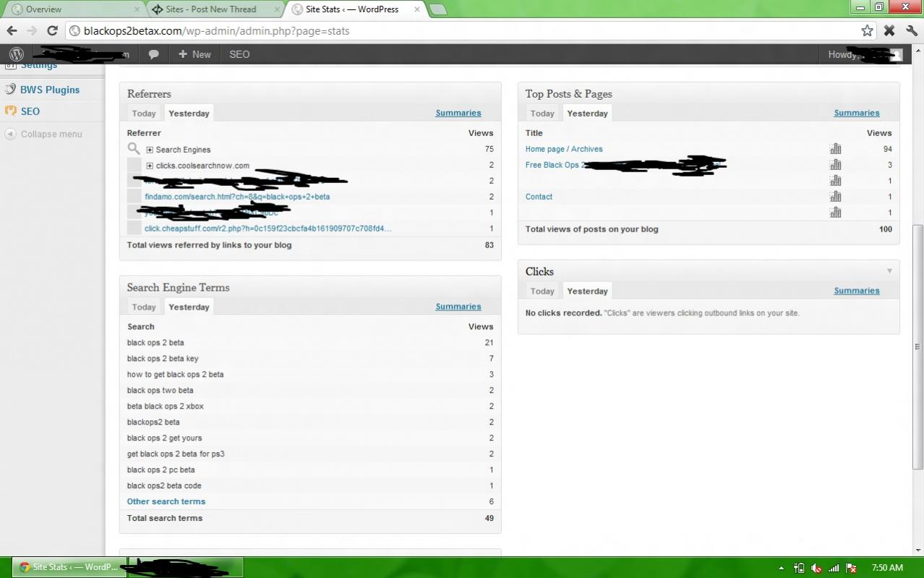Expand the Search Engines referrer row

tap(150, 150)
